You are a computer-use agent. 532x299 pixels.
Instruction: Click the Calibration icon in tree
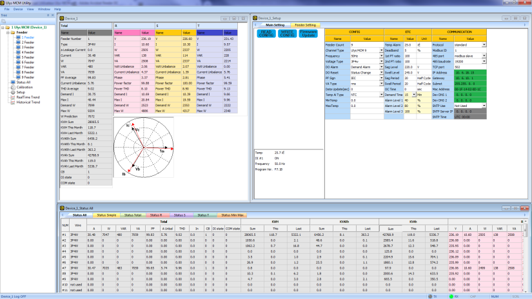13,87
